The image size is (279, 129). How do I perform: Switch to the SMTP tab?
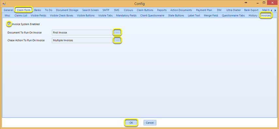click(106, 10)
